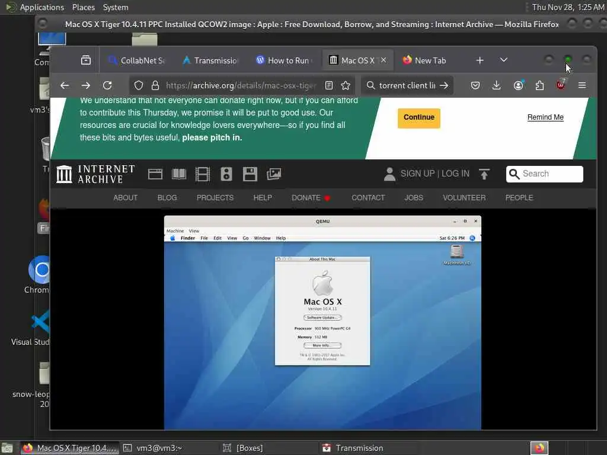Click the Firefox View icon left of tabs

[86, 60]
